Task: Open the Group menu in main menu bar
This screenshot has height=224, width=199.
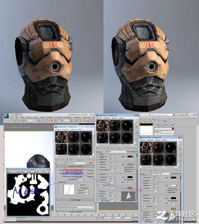Action: [29, 117]
